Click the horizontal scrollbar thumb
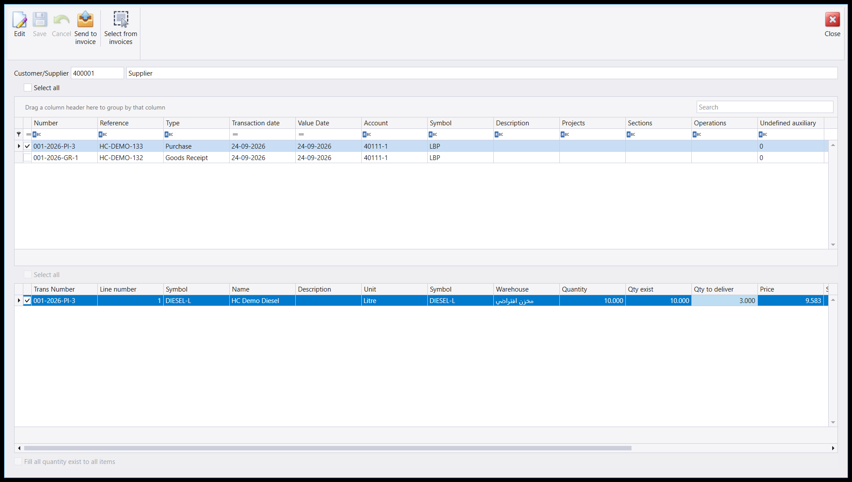 [327, 448]
